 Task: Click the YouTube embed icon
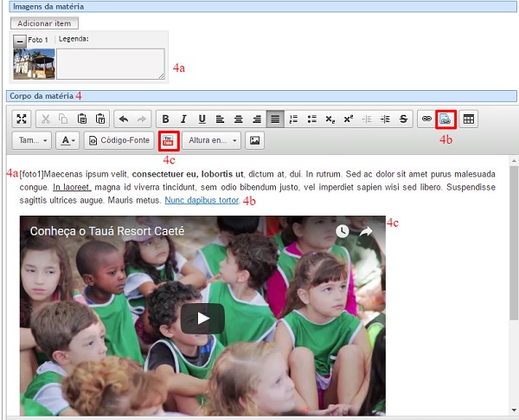(x=169, y=141)
